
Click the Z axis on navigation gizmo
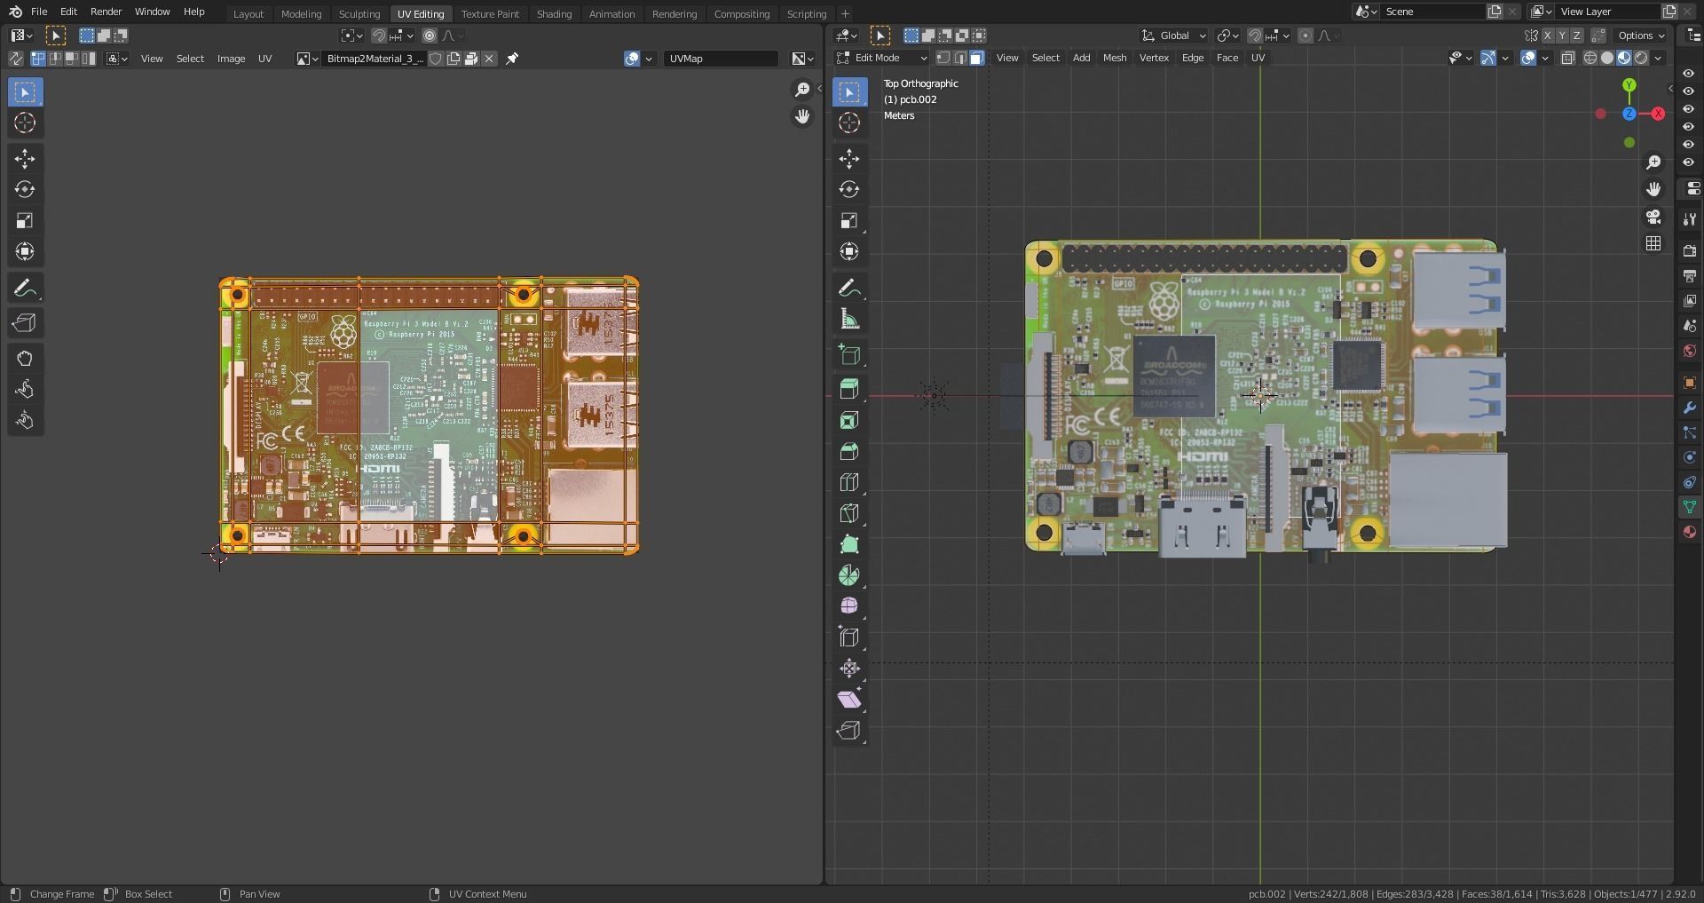pos(1629,114)
